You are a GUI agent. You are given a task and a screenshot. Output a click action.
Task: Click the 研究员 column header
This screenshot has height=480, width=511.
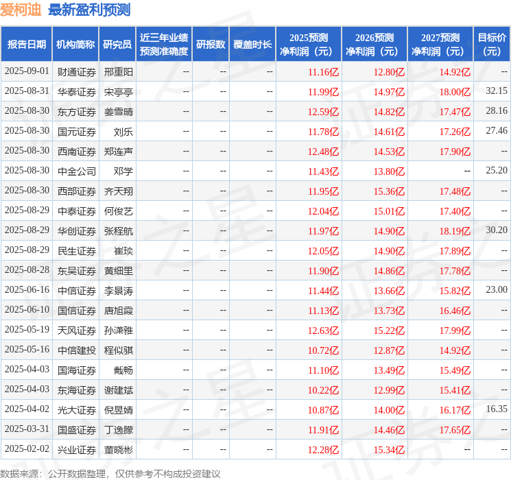[x=117, y=44]
